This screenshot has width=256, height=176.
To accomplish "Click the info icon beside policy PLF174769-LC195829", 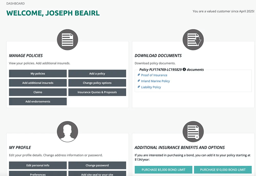I will [x=184, y=69].
